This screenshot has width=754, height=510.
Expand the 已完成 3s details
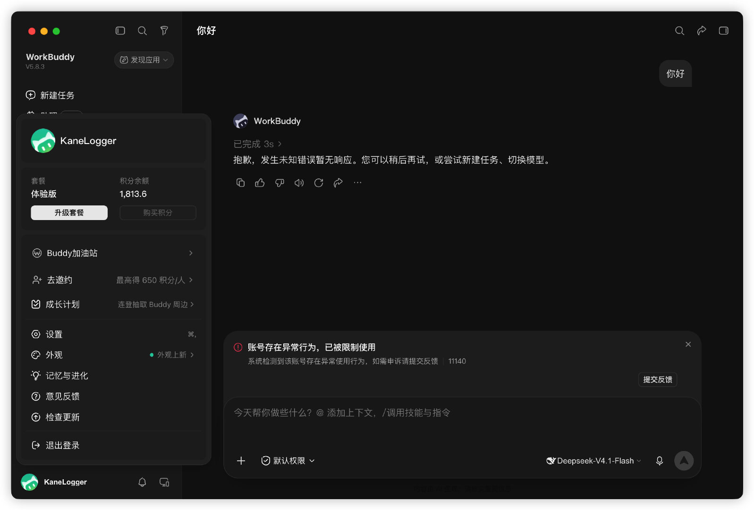point(258,144)
